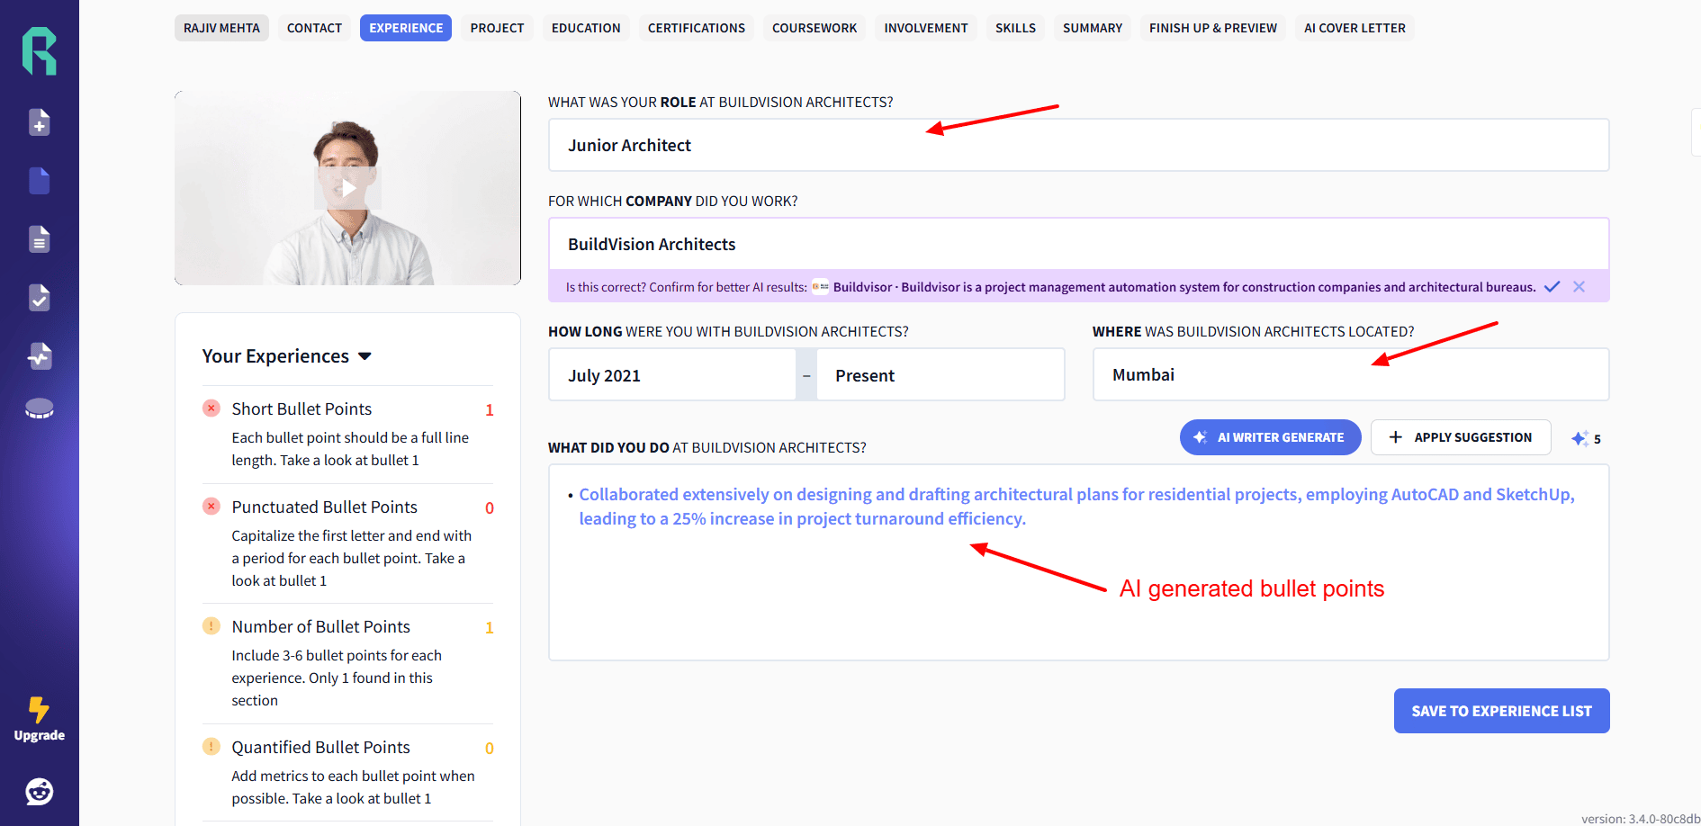Go to the AI Cover Letter tab
Image resolution: width=1701 pixels, height=826 pixels.
[x=1354, y=28]
